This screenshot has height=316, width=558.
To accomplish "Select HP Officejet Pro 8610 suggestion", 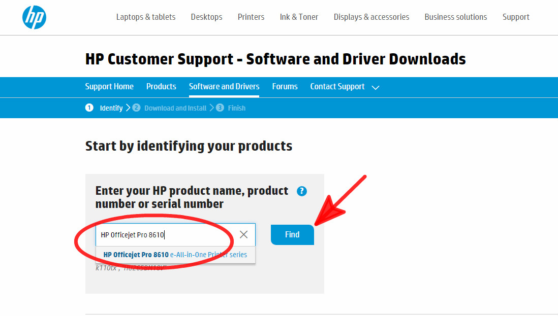I will tap(175, 255).
